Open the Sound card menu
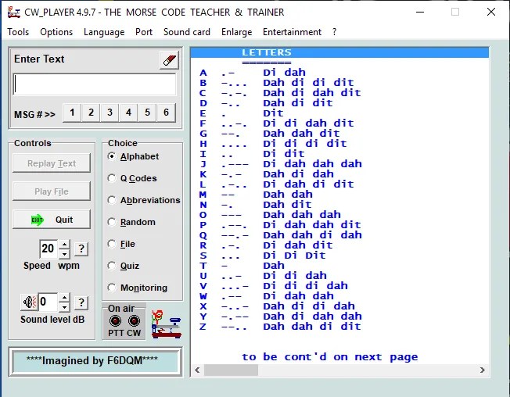 (187, 32)
